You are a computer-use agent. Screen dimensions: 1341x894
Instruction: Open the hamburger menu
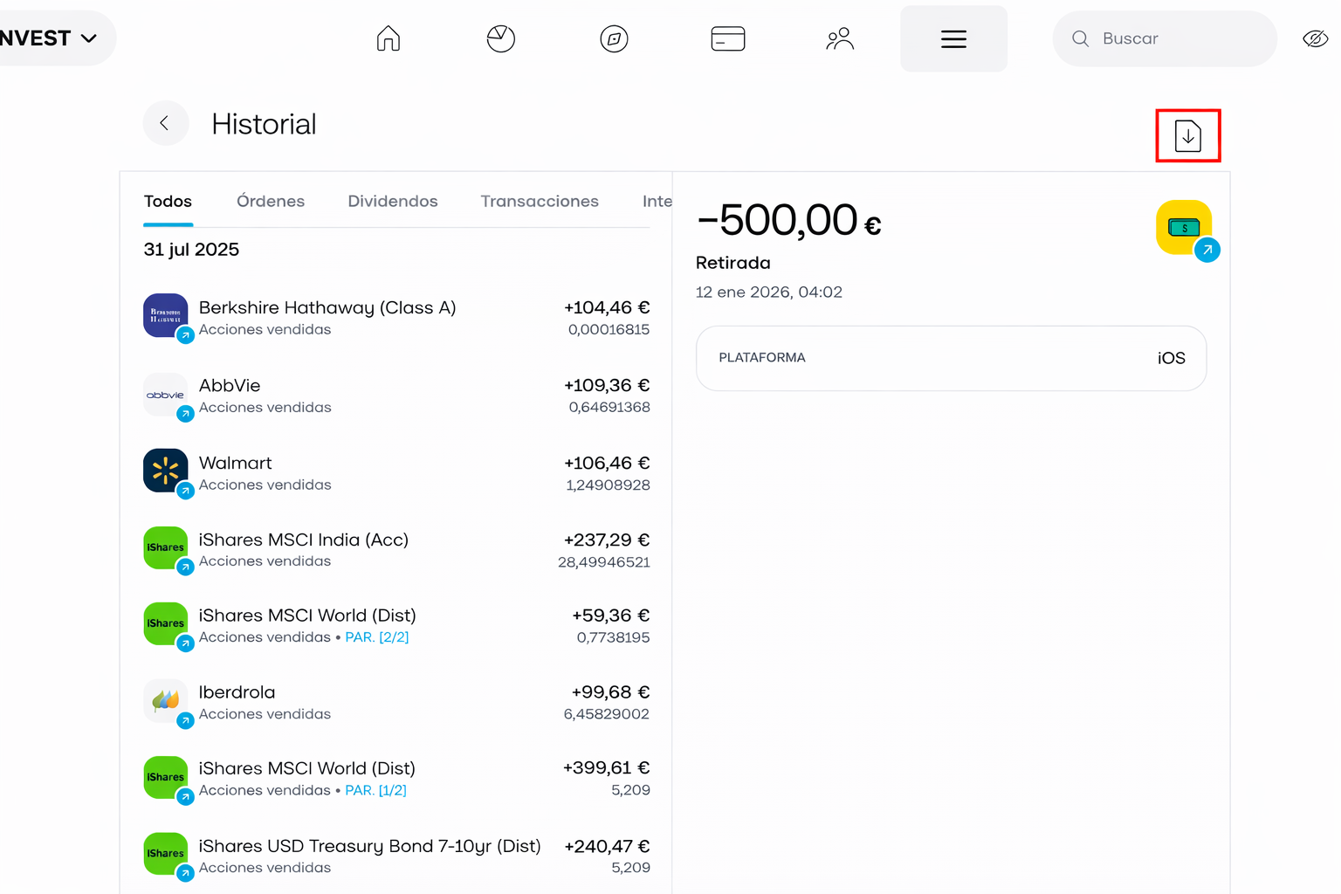[x=953, y=38]
